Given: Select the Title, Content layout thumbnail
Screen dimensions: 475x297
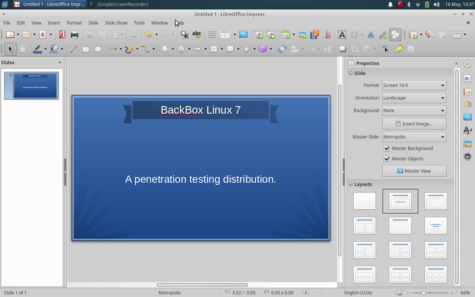Looking at the screenshot, I should [436, 201].
